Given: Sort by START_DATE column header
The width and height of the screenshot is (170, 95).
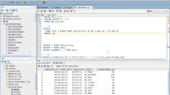Looking at the screenshot, I should point(65,69).
